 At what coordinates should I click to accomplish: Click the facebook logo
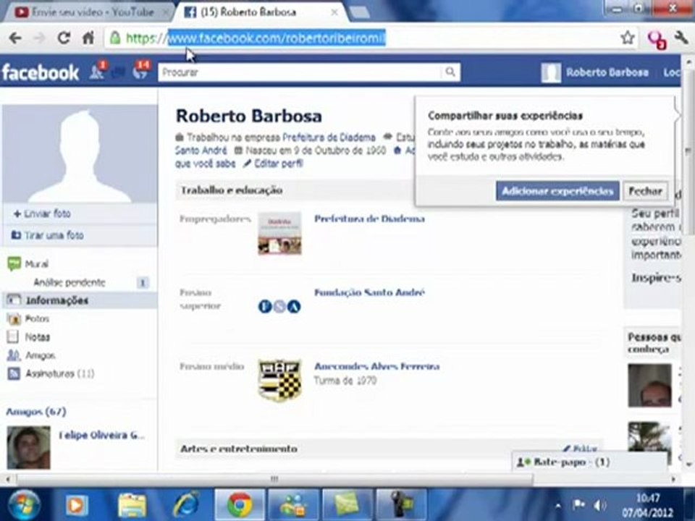(41, 72)
